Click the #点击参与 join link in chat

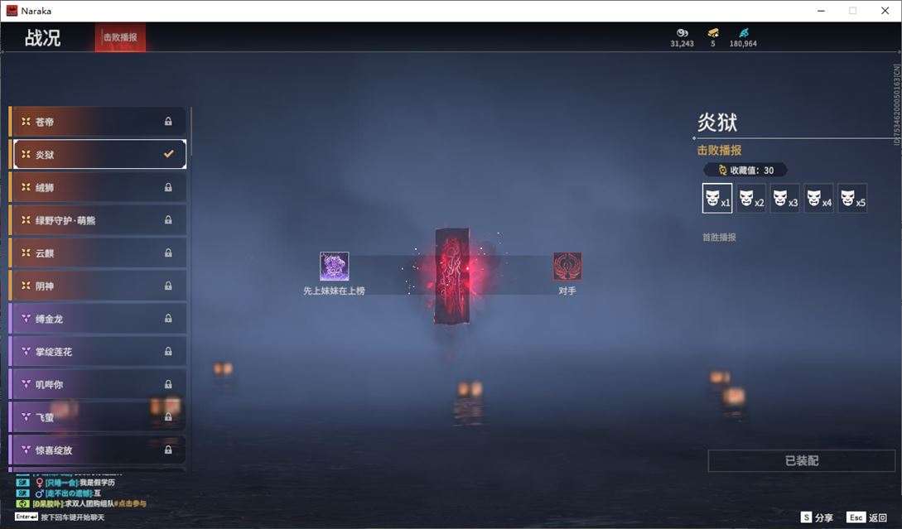pos(130,503)
